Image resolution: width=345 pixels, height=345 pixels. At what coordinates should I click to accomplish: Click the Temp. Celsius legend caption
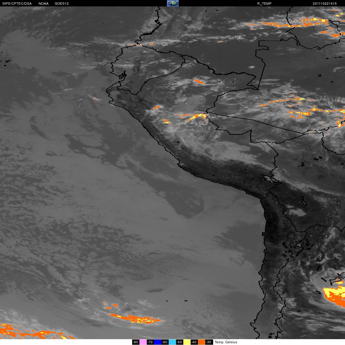pyautogui.click(x=226, y=342)
